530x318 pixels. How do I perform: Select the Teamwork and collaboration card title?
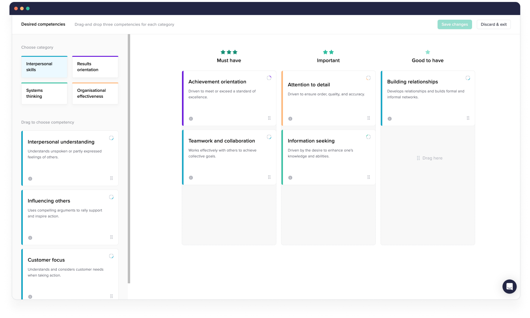coord(222,141)
